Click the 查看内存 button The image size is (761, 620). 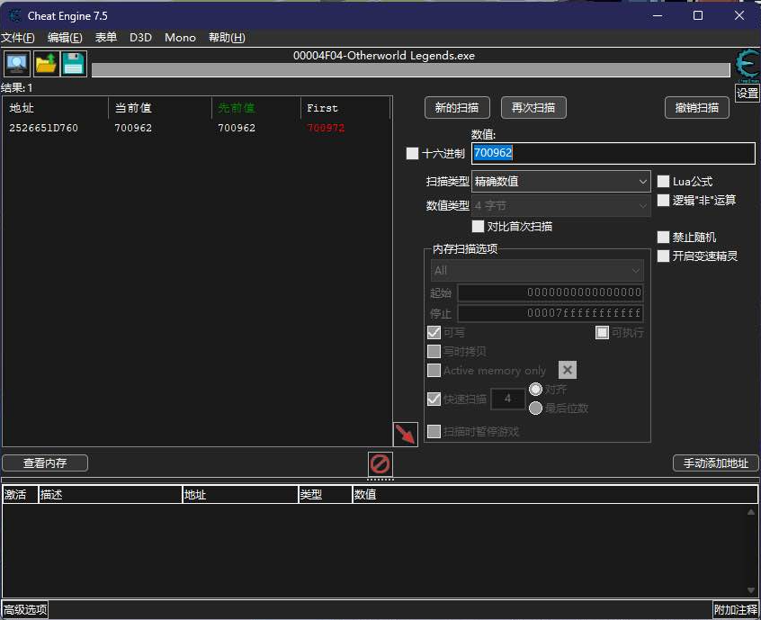pos(45,463)
